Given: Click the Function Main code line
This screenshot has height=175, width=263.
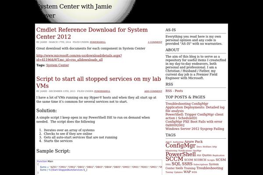Looking at the screenshot, I should (45, 161).
